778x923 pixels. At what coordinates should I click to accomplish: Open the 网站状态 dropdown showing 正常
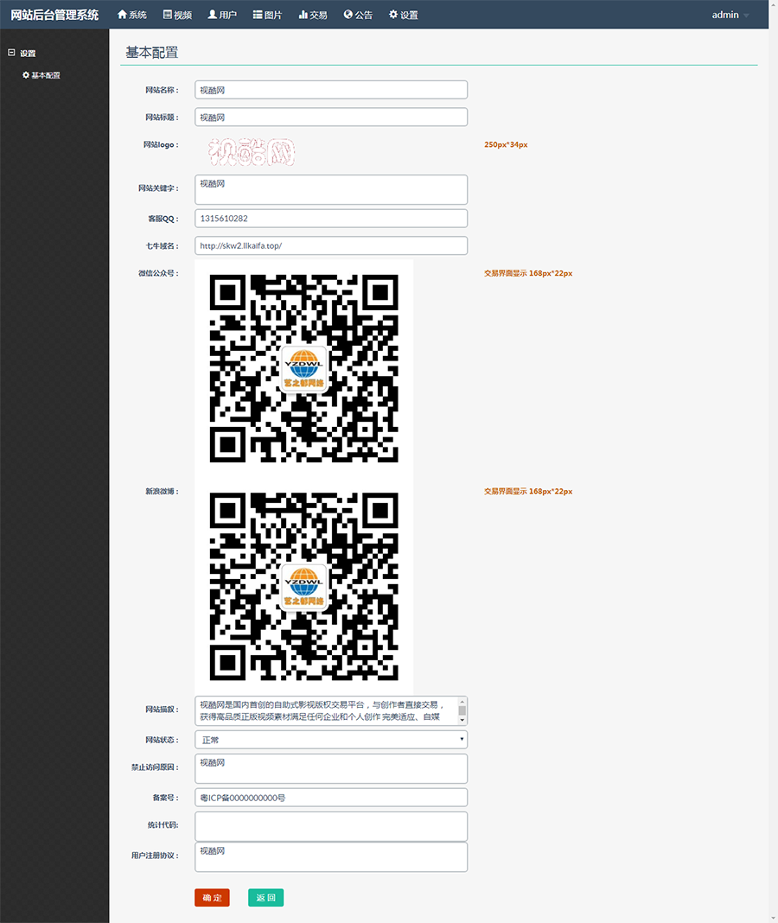click(x=331, y=739)
